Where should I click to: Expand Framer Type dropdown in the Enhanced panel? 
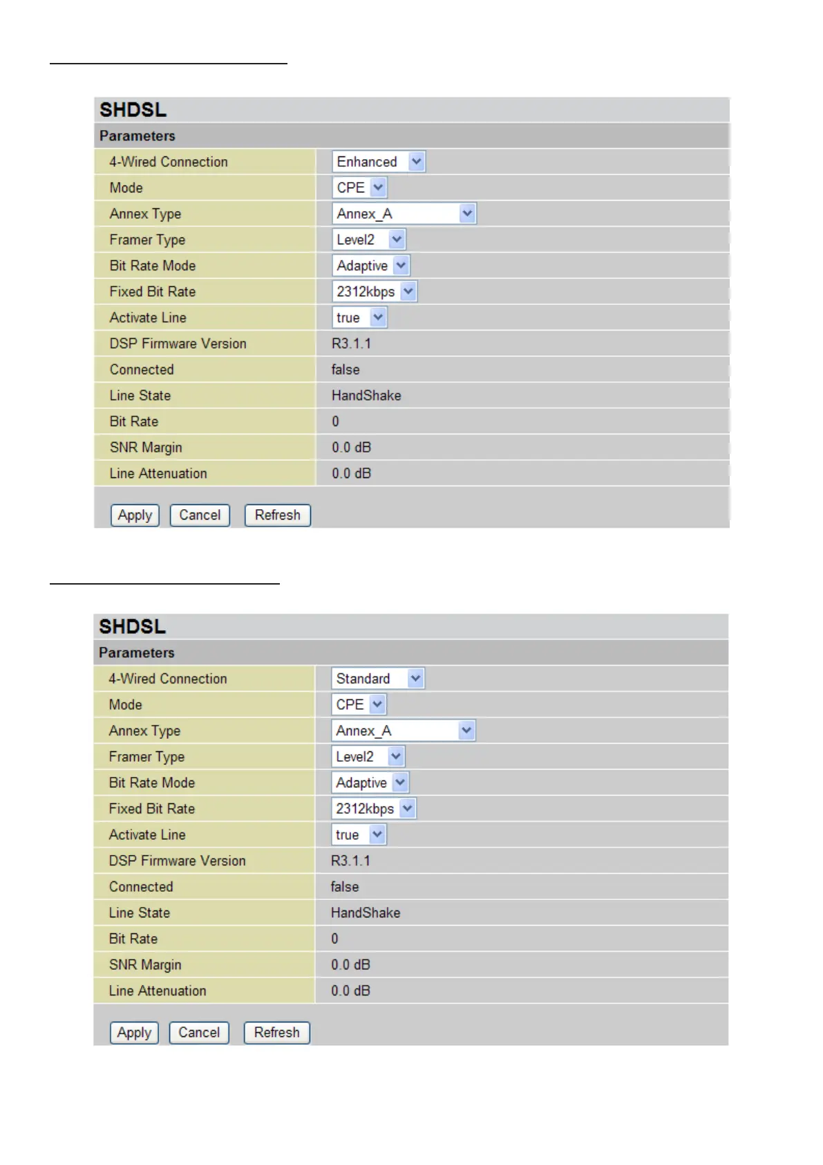(368, 239)
